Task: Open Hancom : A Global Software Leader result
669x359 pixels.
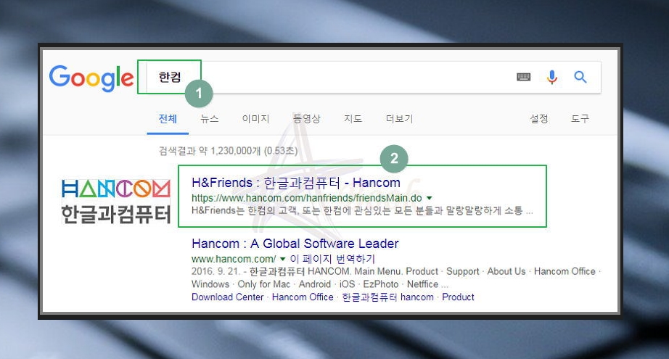Action: point(295,244)
